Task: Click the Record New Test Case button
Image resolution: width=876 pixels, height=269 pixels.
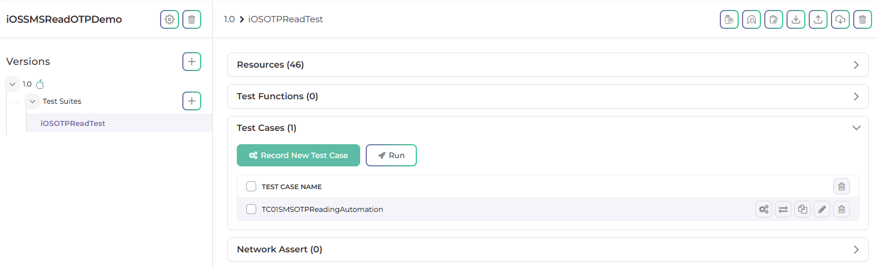Action: (x=298, y=155)
